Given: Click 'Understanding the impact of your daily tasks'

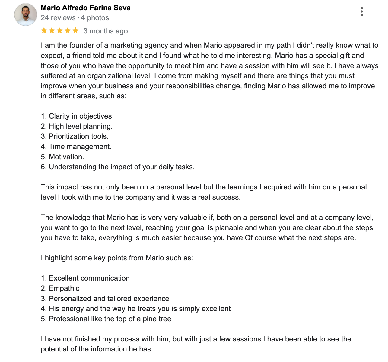Looking at the screenshot, I should pyautogui.click(x=118, y=167).
